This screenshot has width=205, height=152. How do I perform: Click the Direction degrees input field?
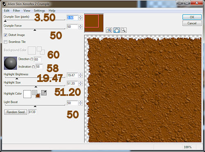coord(38,59)
